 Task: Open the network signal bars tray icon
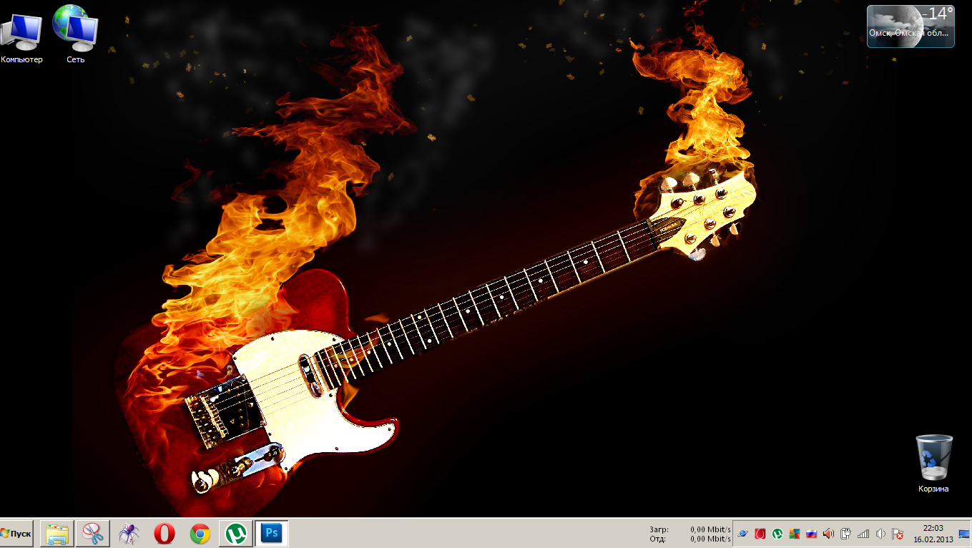pyautogui.click(x=863, y=534)
